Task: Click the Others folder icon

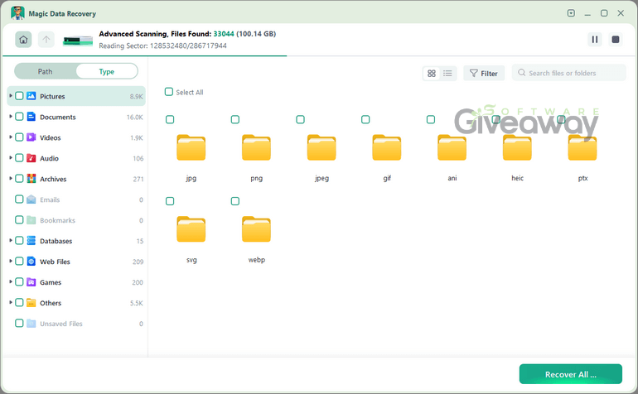Action: tap(31, 302)
